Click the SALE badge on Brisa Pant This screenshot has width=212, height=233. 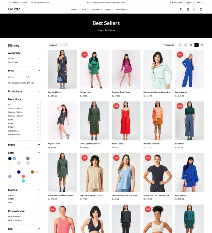(x=180, y=106)
